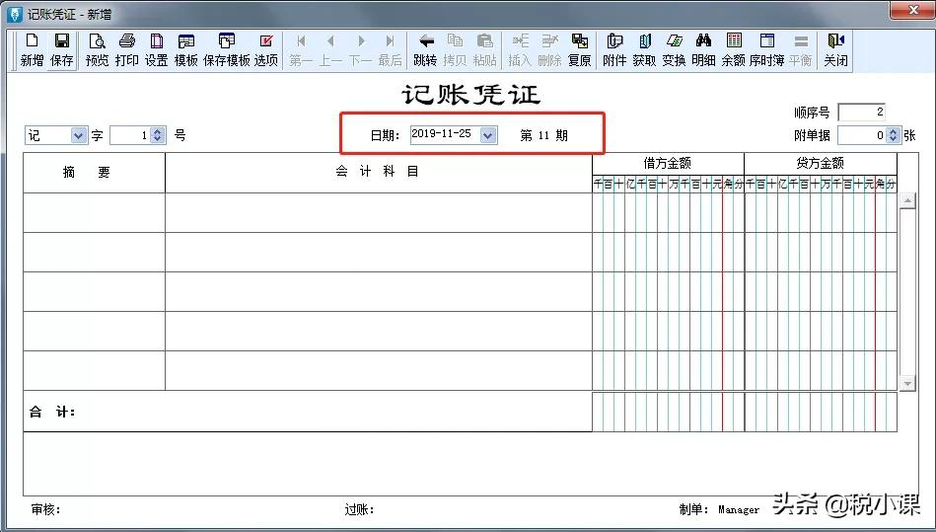Click the first row 会计科目 cell
The image size is (936, 532).
pos(379,212)
